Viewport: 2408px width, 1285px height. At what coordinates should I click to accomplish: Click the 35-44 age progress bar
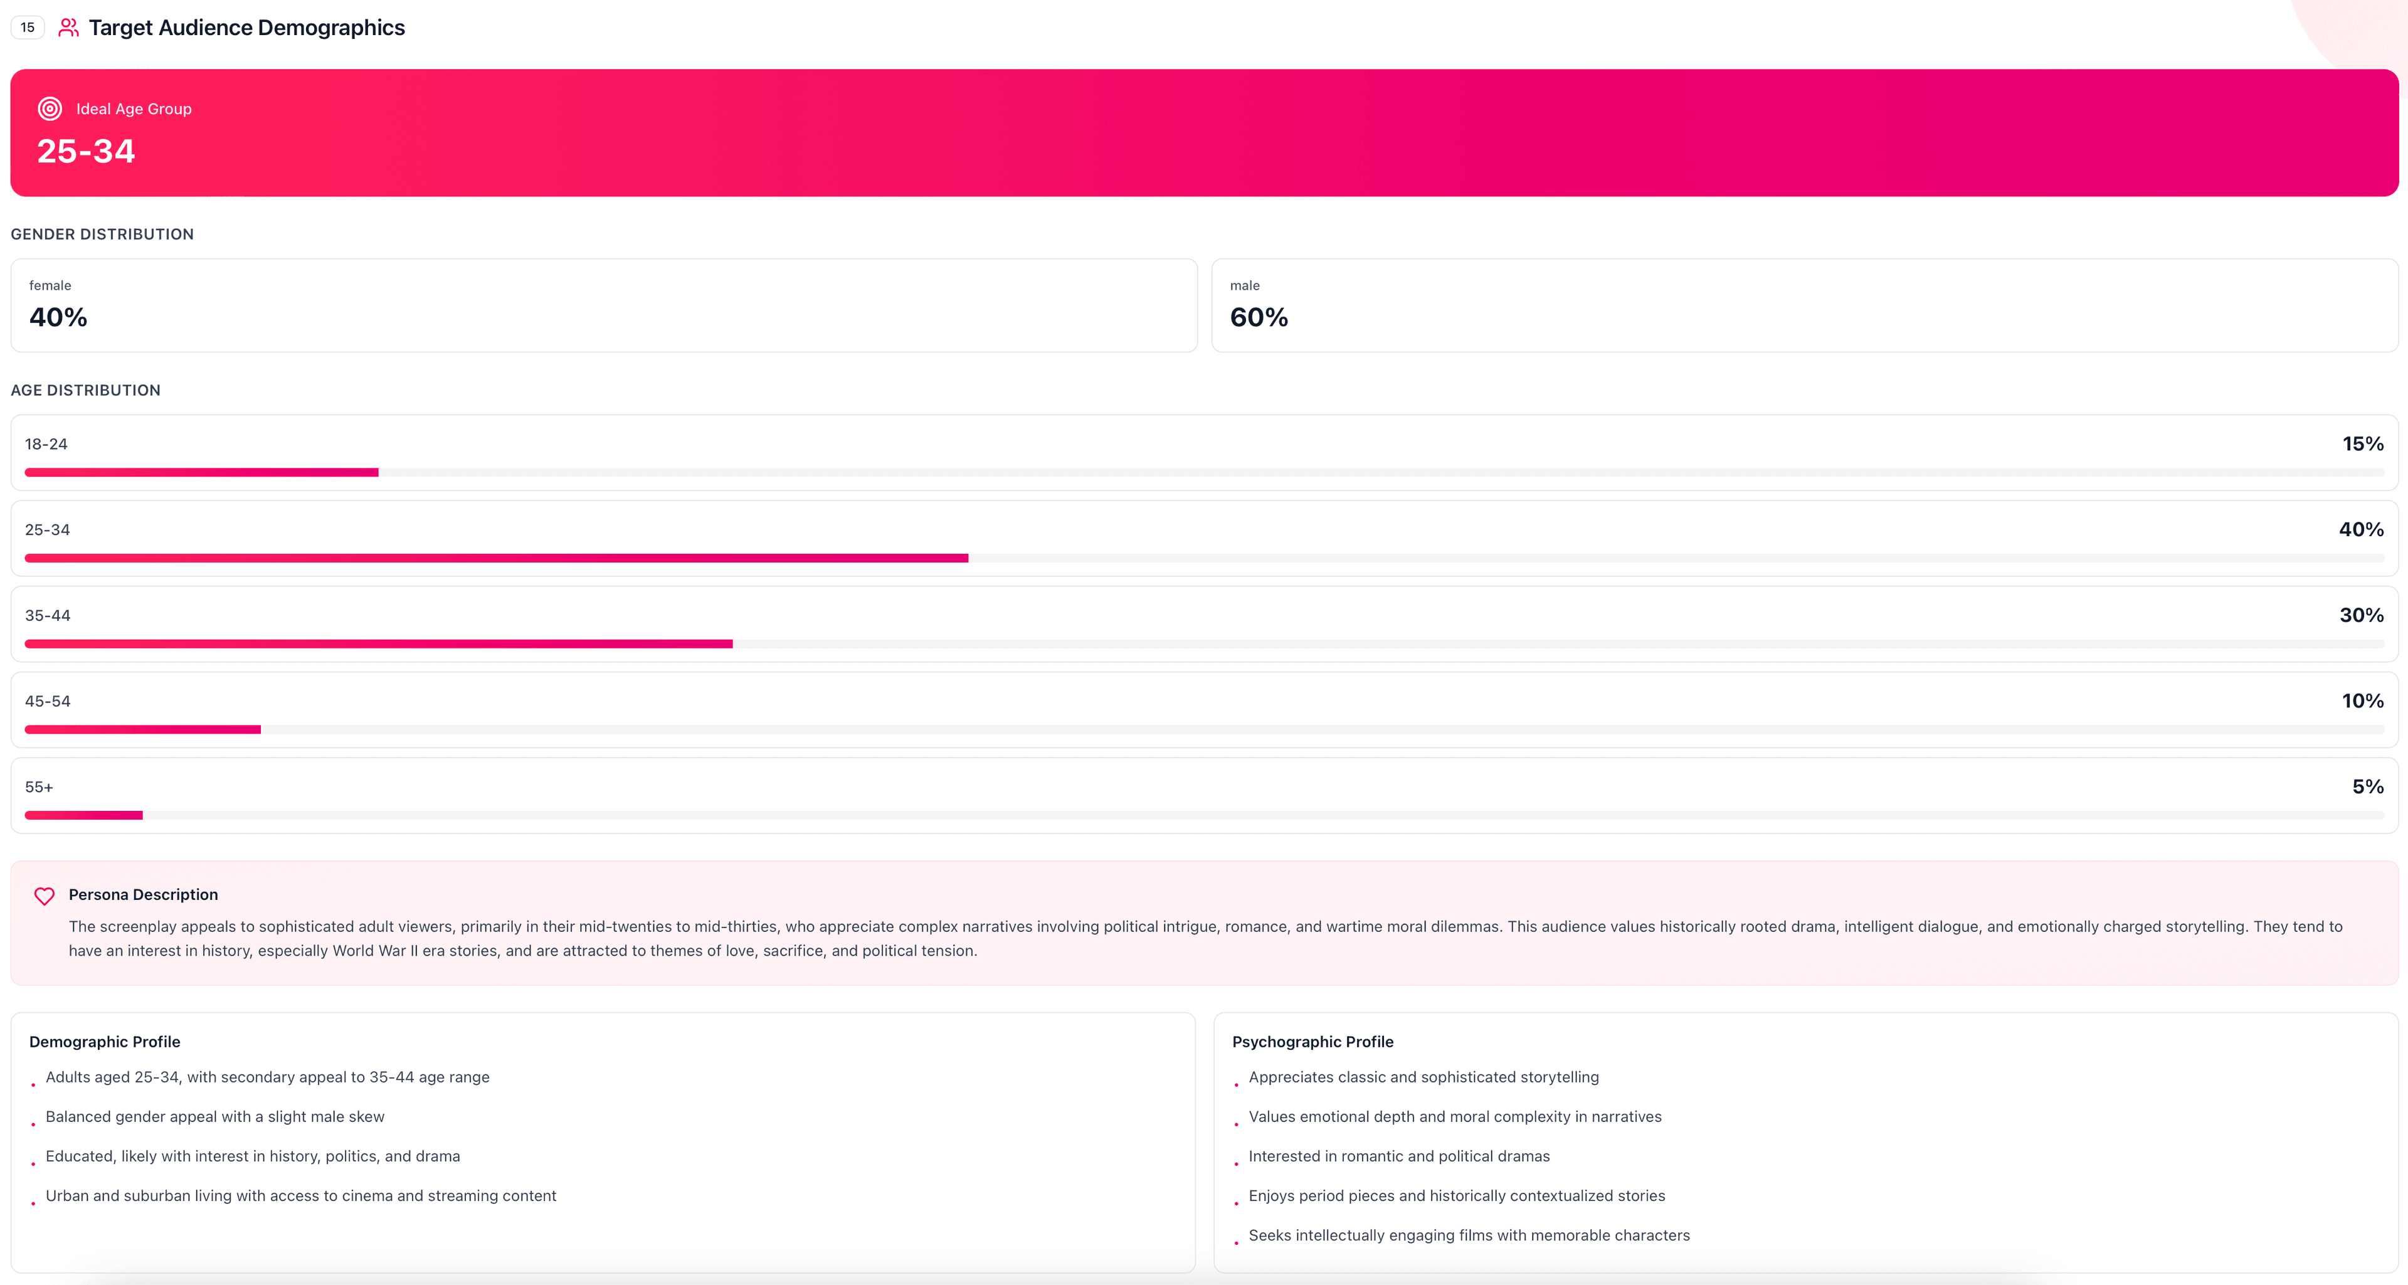tap(1204, 644)
